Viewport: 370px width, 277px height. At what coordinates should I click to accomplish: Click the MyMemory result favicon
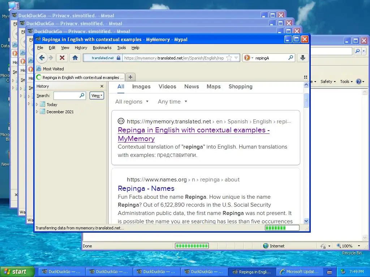tap(121, 121)
